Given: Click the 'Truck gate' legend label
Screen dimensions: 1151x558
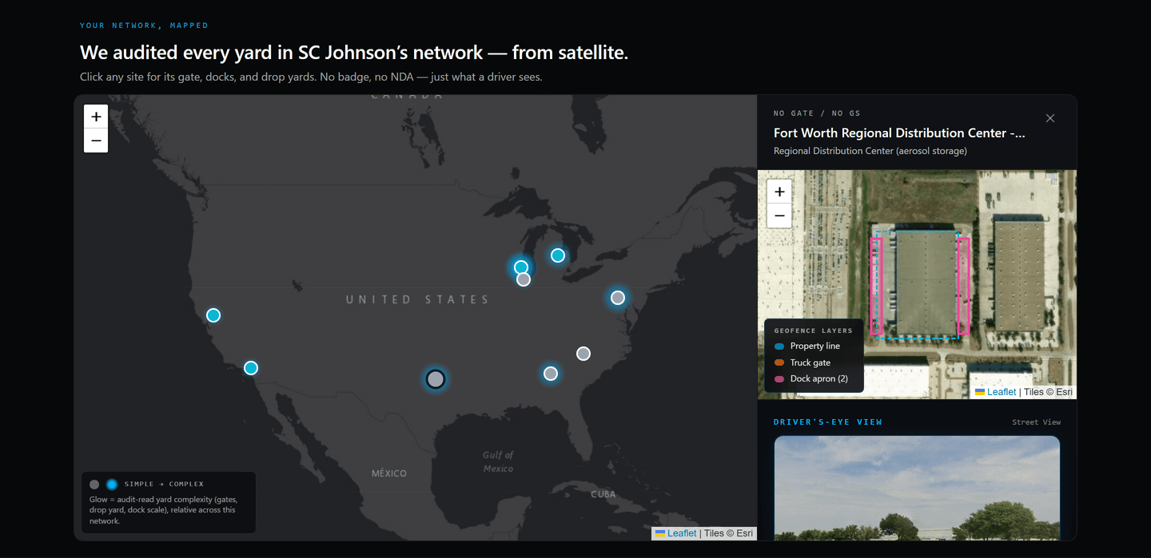Looking at the screenshot, I should pos(810,362).
